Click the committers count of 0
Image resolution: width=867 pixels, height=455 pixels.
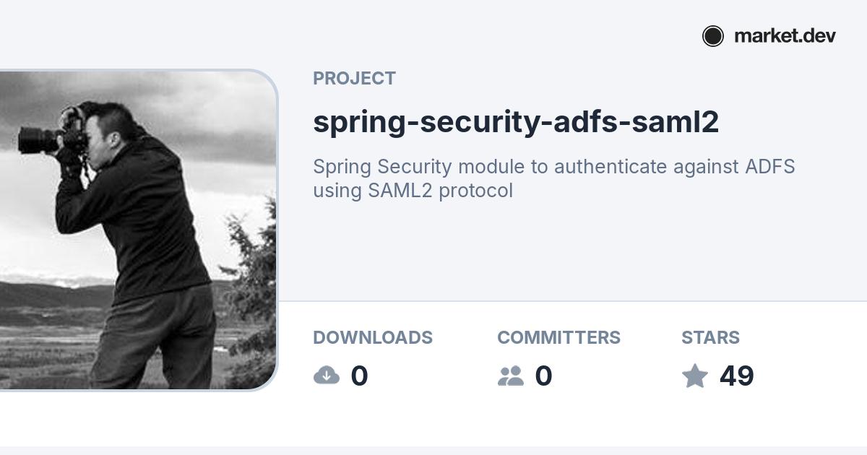[x=543, y=376]
